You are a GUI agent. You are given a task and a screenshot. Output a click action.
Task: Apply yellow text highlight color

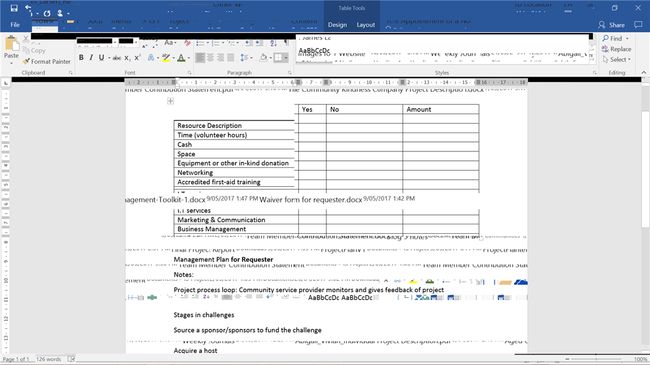(166, 58)
